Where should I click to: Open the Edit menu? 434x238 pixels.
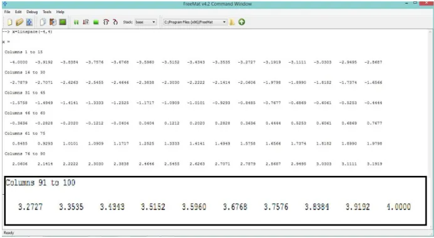pos(18,12)
